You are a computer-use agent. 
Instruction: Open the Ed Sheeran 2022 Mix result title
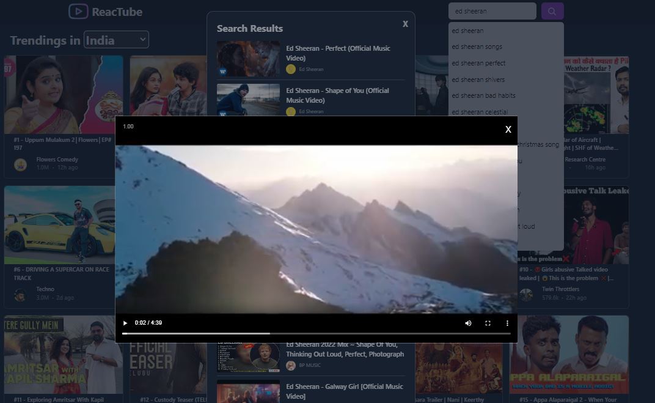[x=345, y=349]
